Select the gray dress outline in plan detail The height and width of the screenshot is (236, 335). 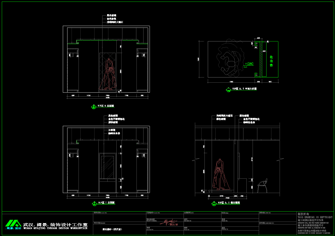[230, 58]
